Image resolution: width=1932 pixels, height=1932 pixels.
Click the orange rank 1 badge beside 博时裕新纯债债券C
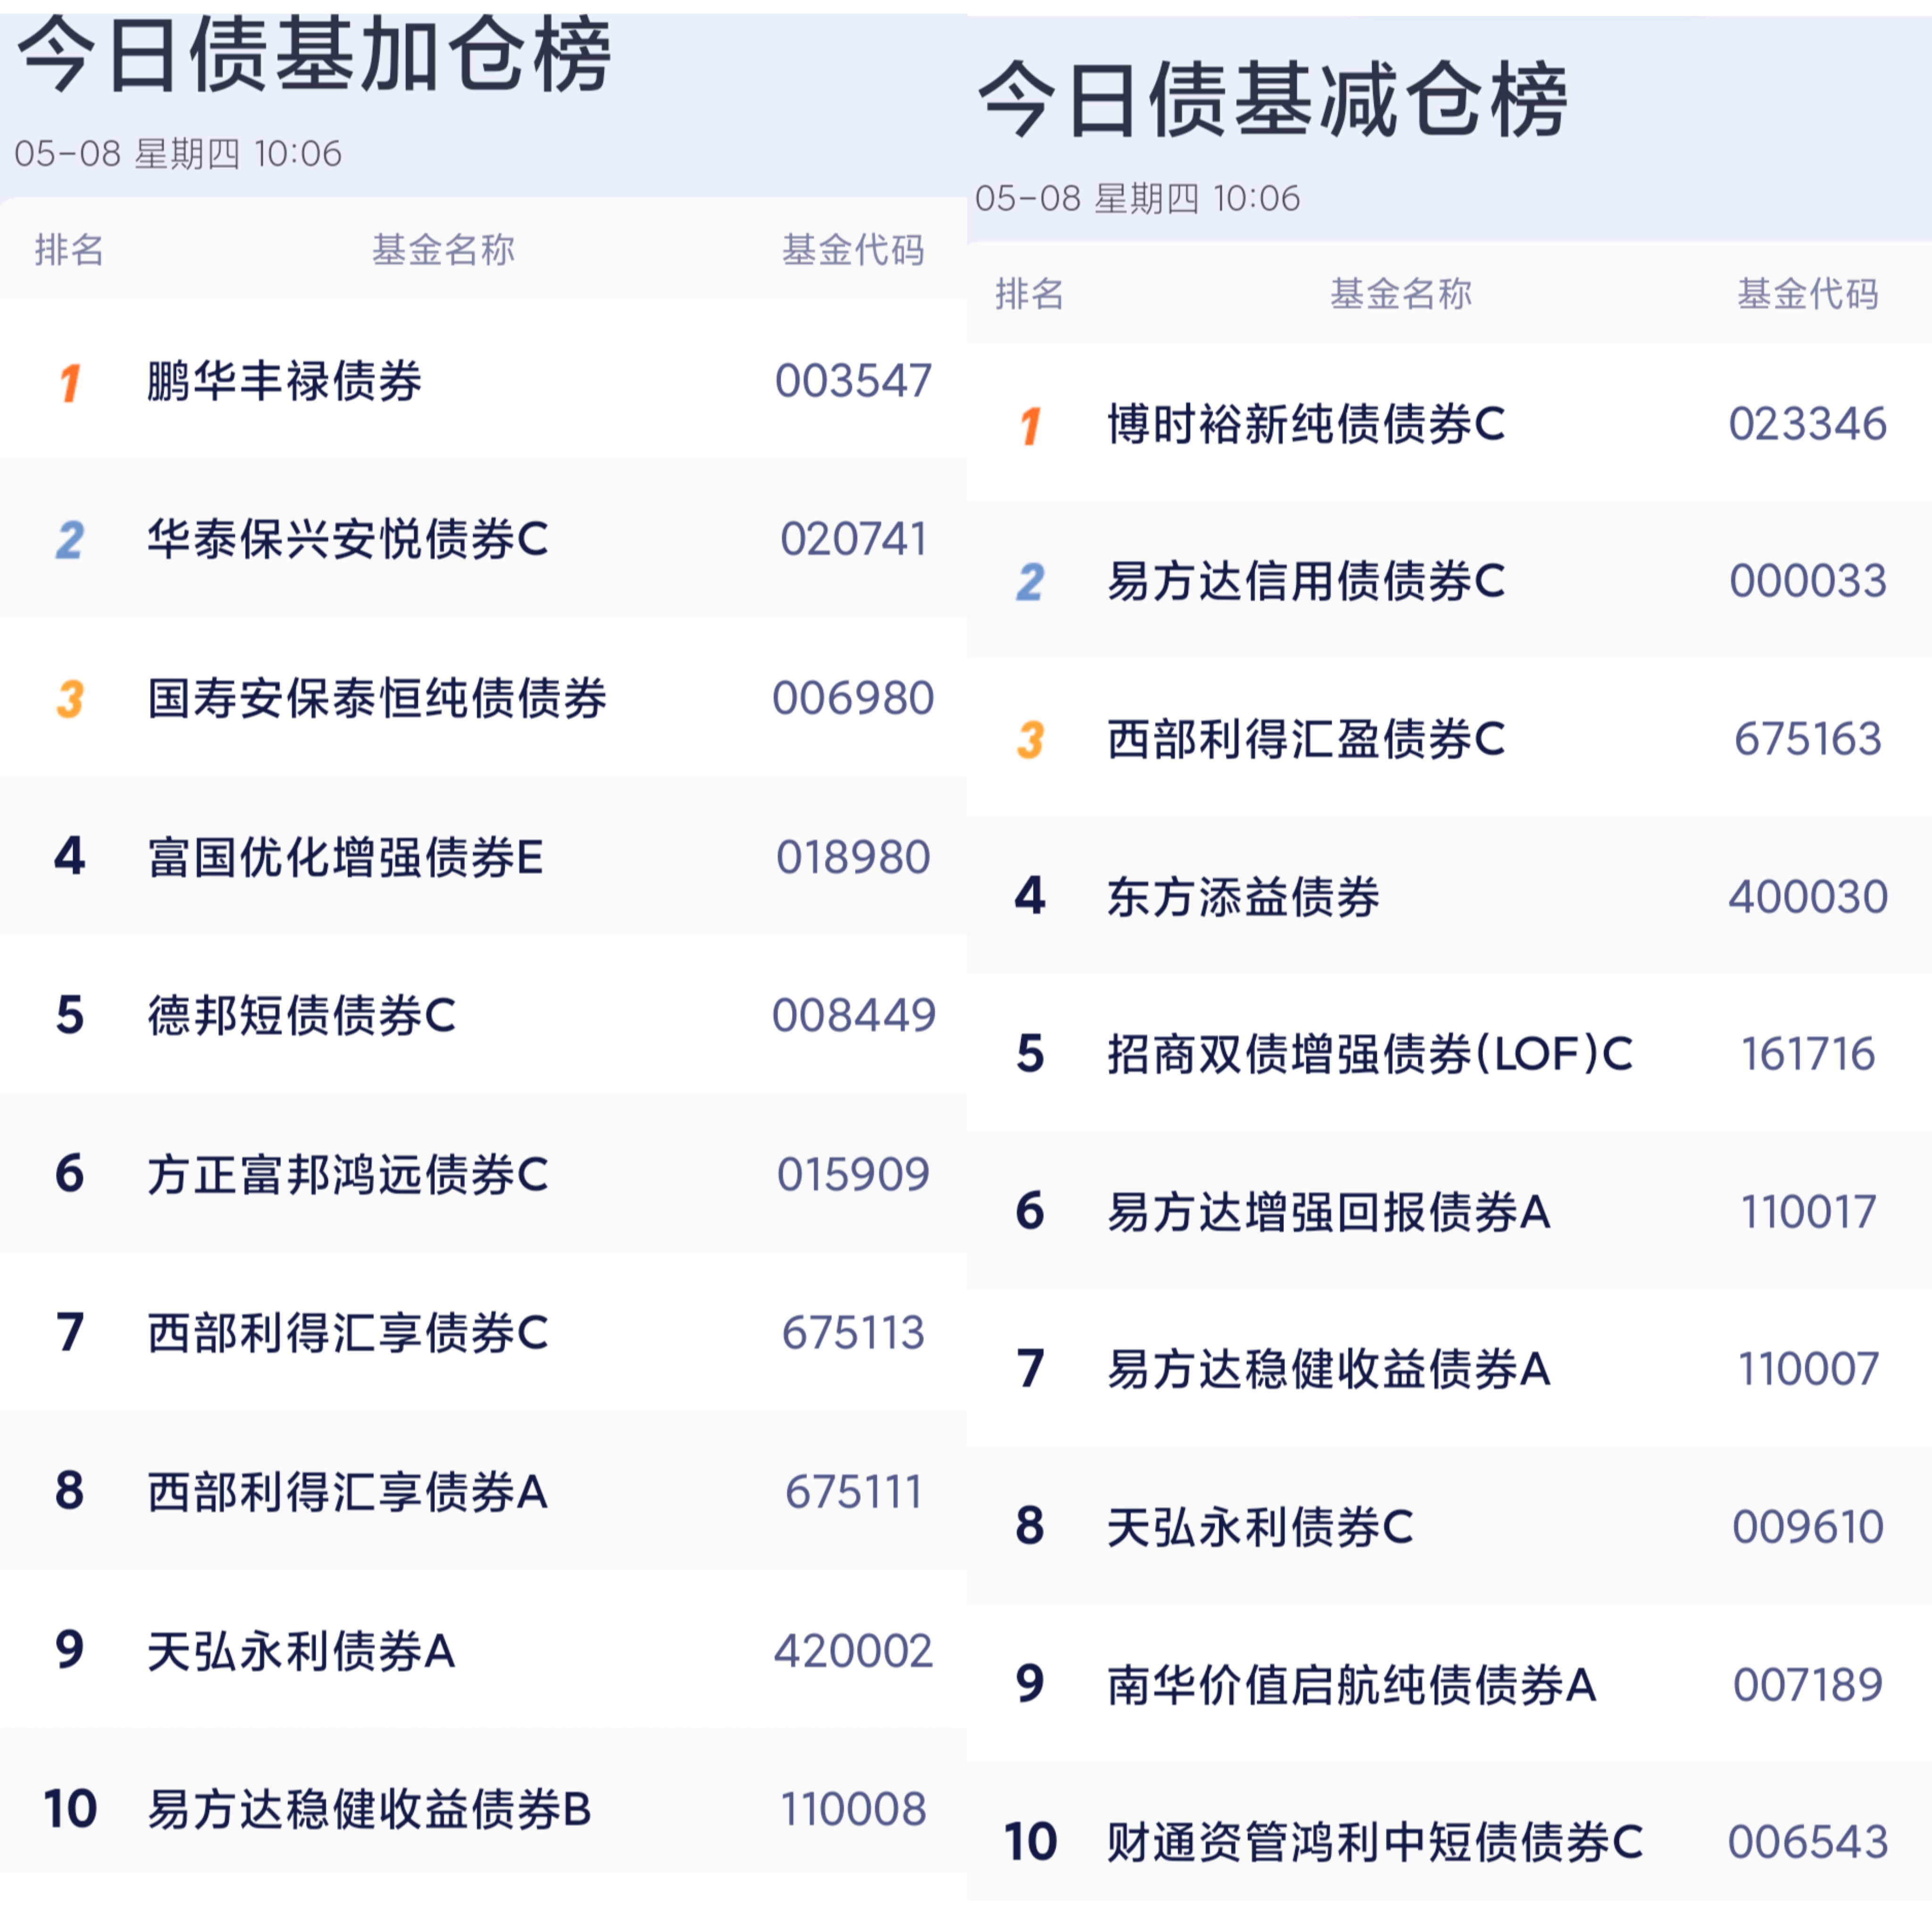click(x=1031, y=426)
